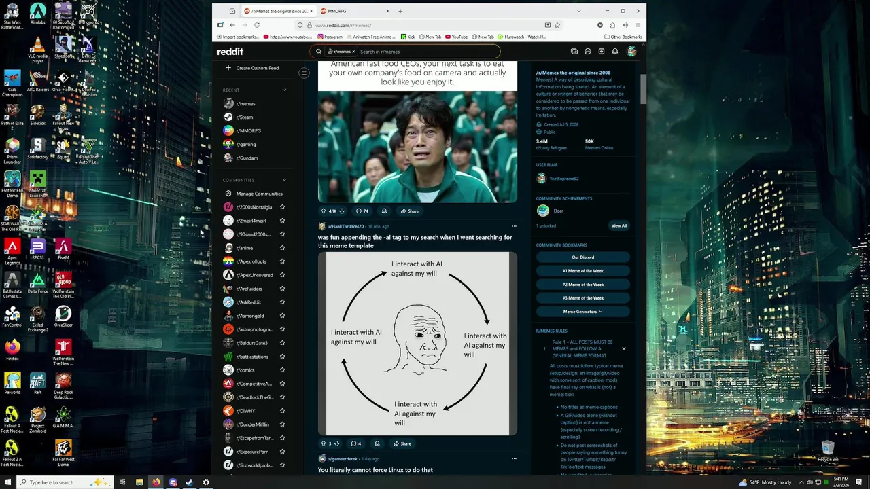Click View All achievements
The width and height of the screenshot is (870, 489).
619,225
